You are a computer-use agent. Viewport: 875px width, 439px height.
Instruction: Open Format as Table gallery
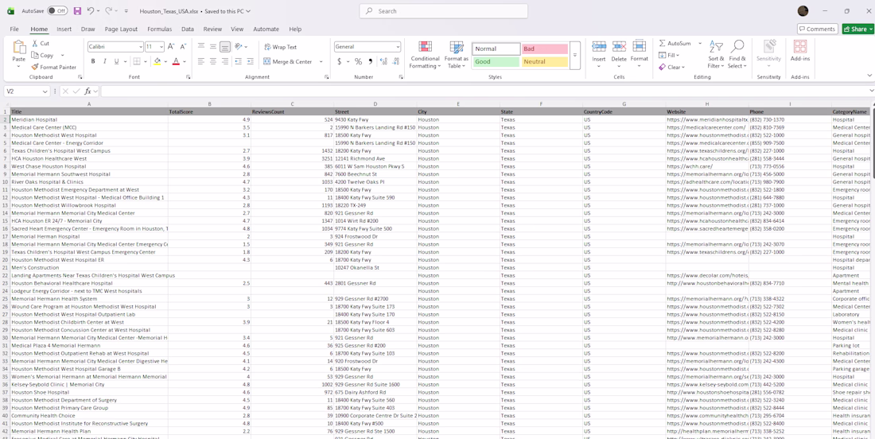click(457, 55)
